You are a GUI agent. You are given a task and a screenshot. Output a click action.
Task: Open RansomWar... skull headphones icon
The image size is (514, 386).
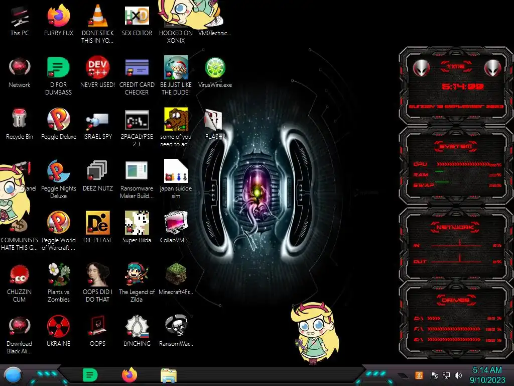coord(176,331)
